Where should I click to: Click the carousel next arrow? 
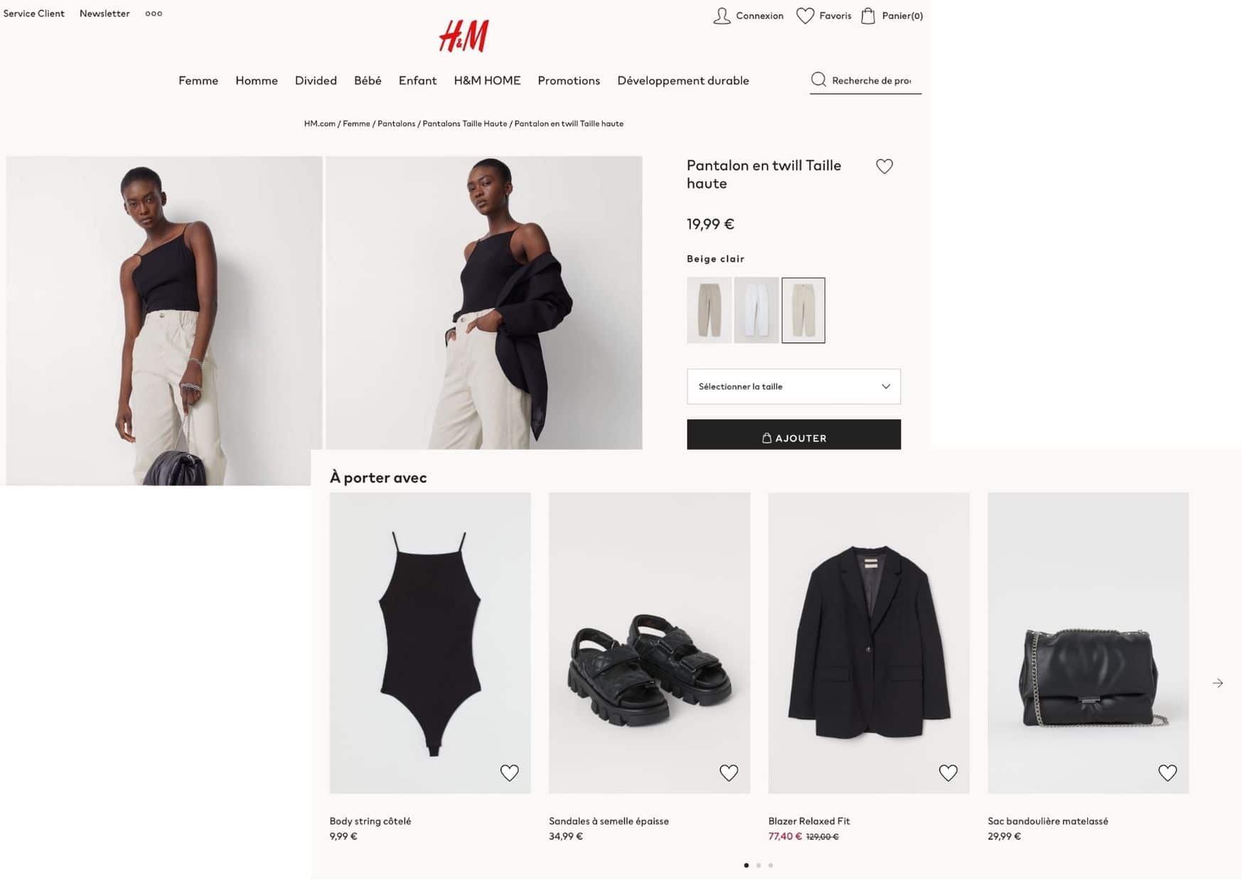coord(1217,683)
